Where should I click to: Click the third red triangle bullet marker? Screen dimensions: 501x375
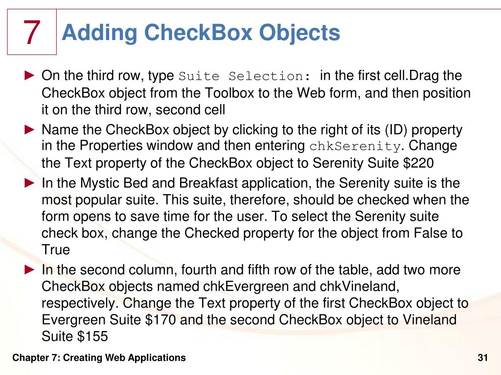point(29,183)
